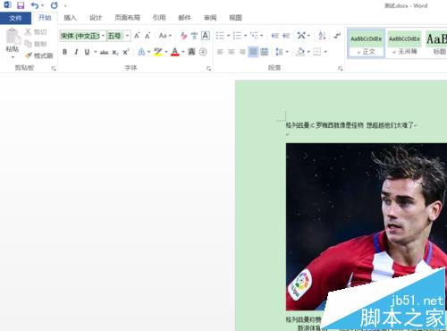447x331 pixels.
Task: Click the Sort A-Z icon
Action: pos(322,36)
